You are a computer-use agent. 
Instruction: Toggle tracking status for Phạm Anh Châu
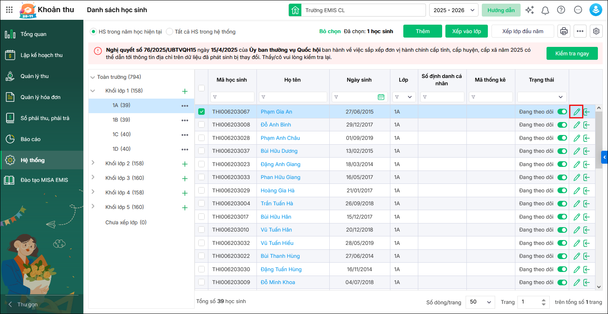click(562, 138)
